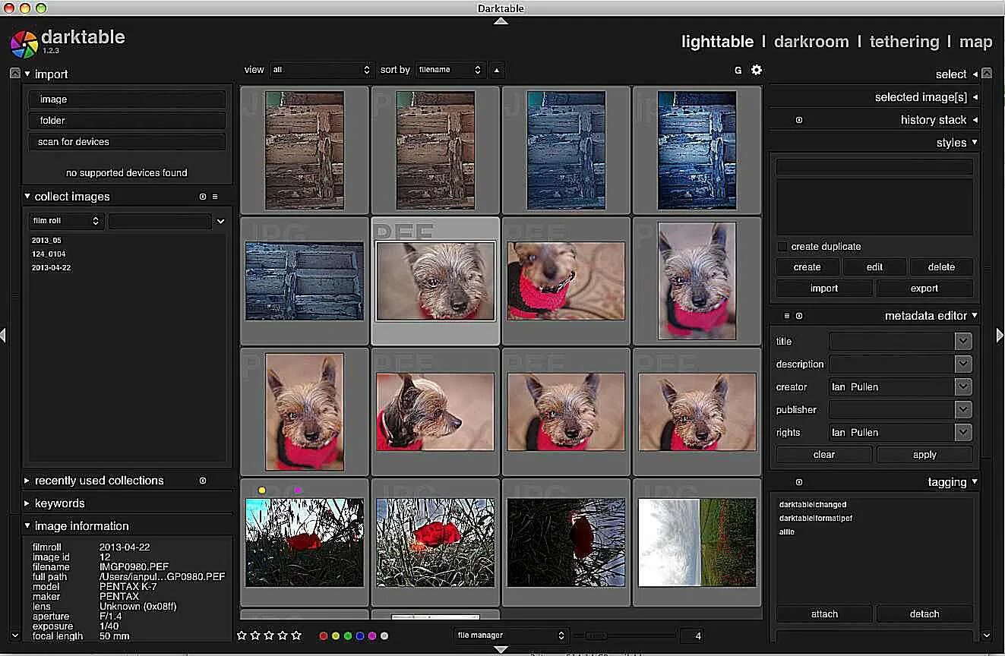Open the collect images presets menu icon
The image size is (1005, 656).
[x=215, y=197]
